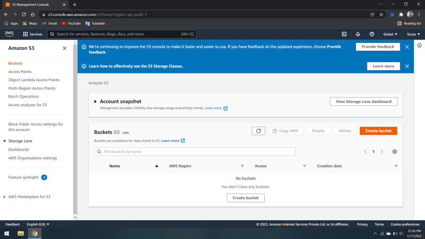This screenshot has height=239, width=425.
Task: Select Buckets in the sidebar
Action: pyautogui.click(x=15, y=63)
